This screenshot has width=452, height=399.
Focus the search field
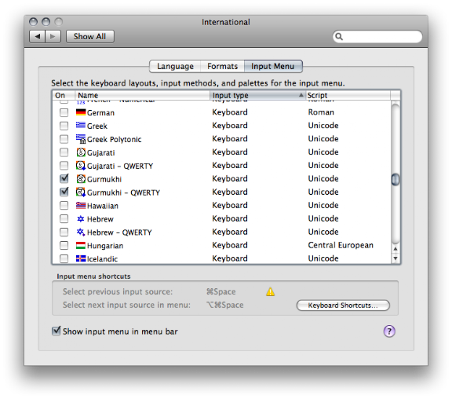coord(377,37)
